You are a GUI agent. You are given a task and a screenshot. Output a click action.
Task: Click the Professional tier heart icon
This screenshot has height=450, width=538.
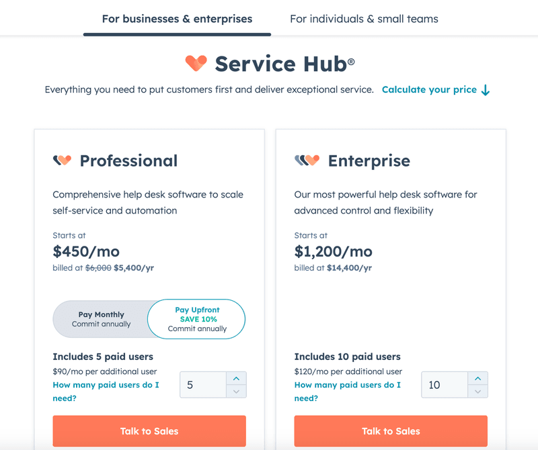pyautogui.click(x=62, y=161)
